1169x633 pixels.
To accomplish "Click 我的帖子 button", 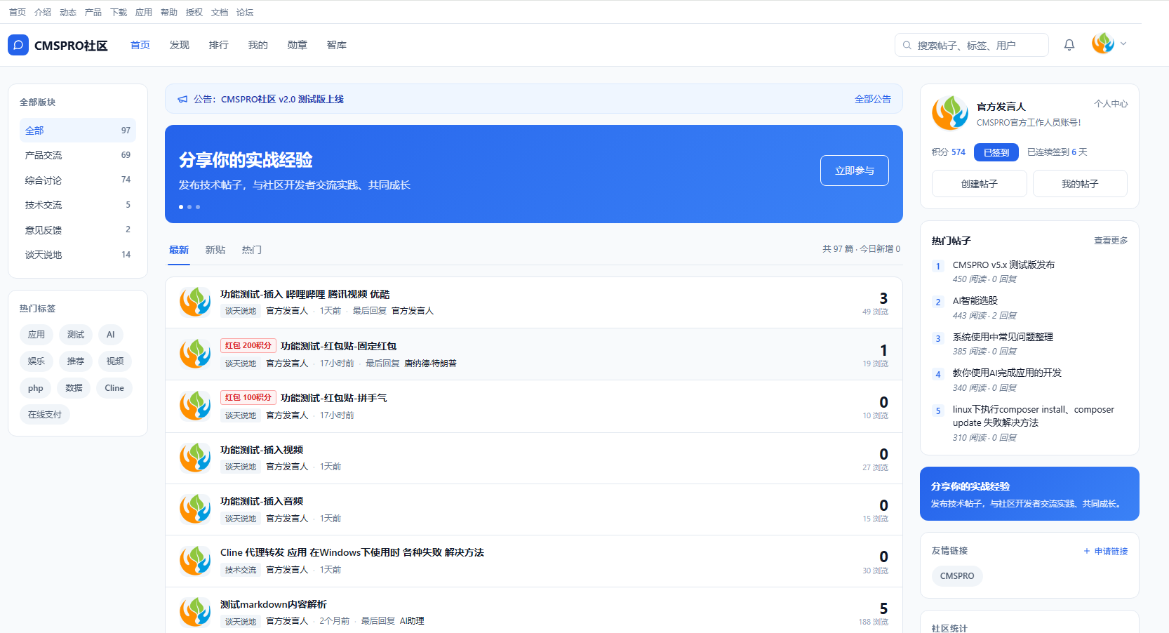I will pos(1080,184).
